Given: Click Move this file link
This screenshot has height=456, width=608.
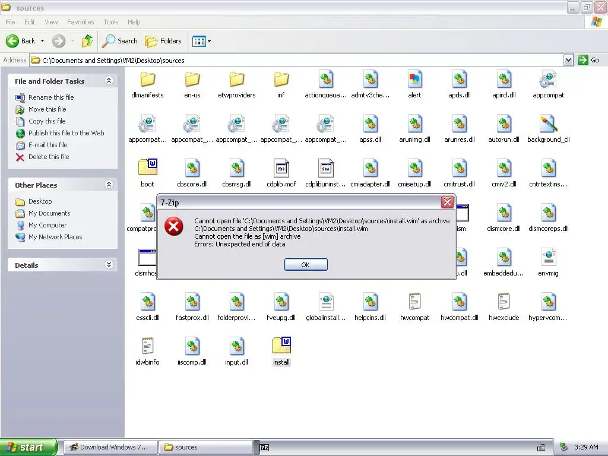Looking at the screenshot, I should 47,109.
